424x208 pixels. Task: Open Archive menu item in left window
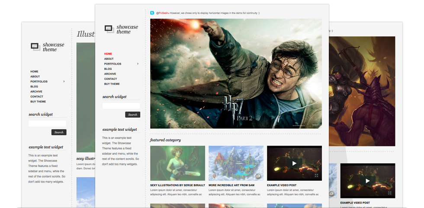(36, 91)
